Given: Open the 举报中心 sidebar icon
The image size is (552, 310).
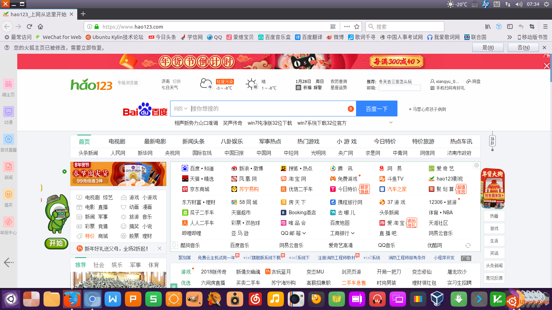Looking at the screenshot, I should tap(9, 222).
